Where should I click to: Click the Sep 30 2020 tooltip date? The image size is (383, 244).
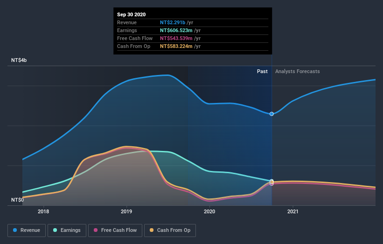132,14
